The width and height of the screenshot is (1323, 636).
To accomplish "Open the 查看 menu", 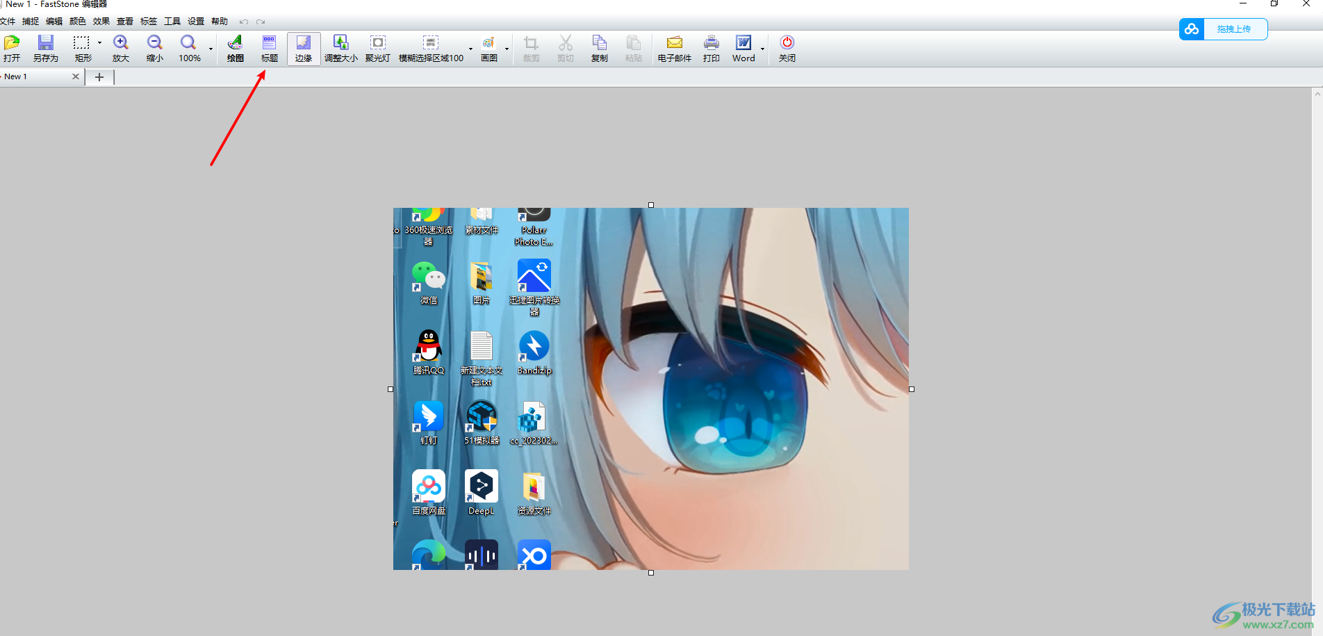I will [x=125, y=22].
